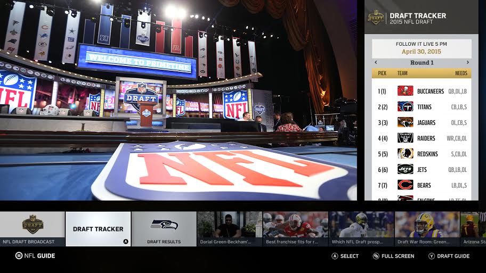486x273 pixels.
Task: Click the draft logo on NFL Draft Broadcast tile
Action: click(x=33, y=224)
